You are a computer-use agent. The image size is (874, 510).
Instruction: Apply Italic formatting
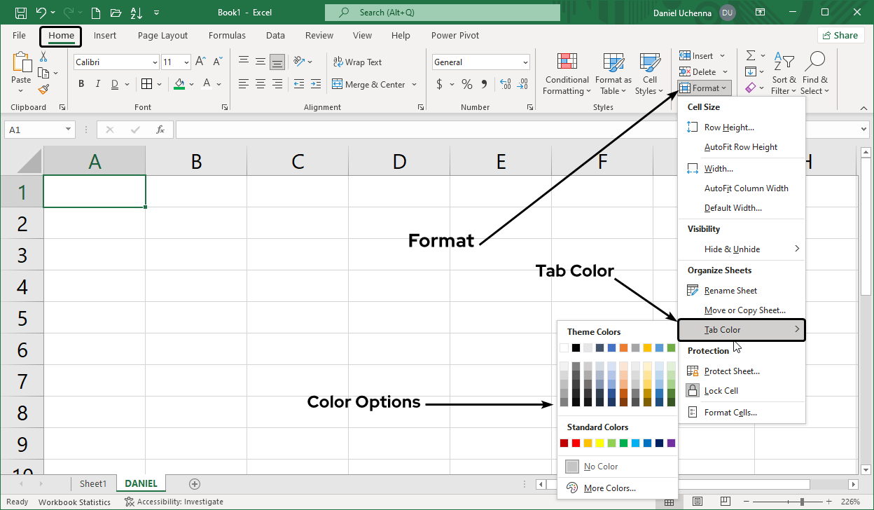tap(98, 83)
